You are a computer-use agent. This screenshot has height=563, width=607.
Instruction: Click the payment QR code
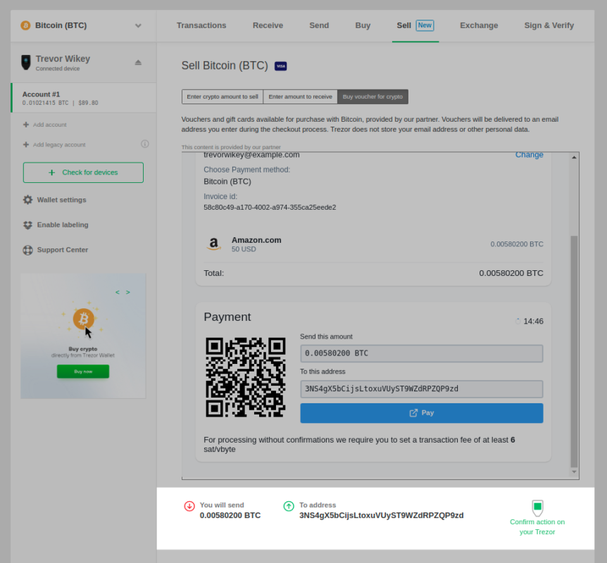click(x=246, y=377)
